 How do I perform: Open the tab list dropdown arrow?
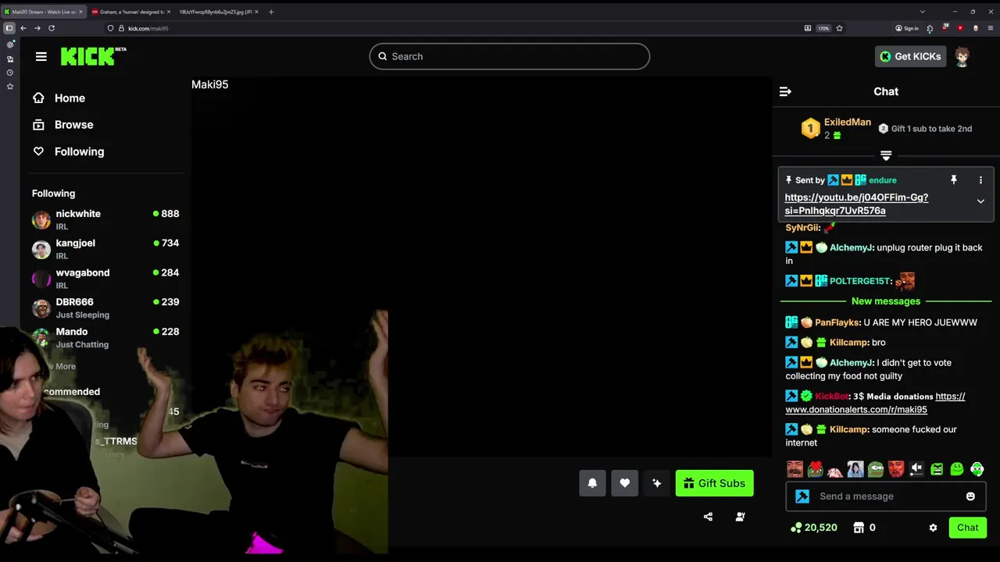(922, 12)
